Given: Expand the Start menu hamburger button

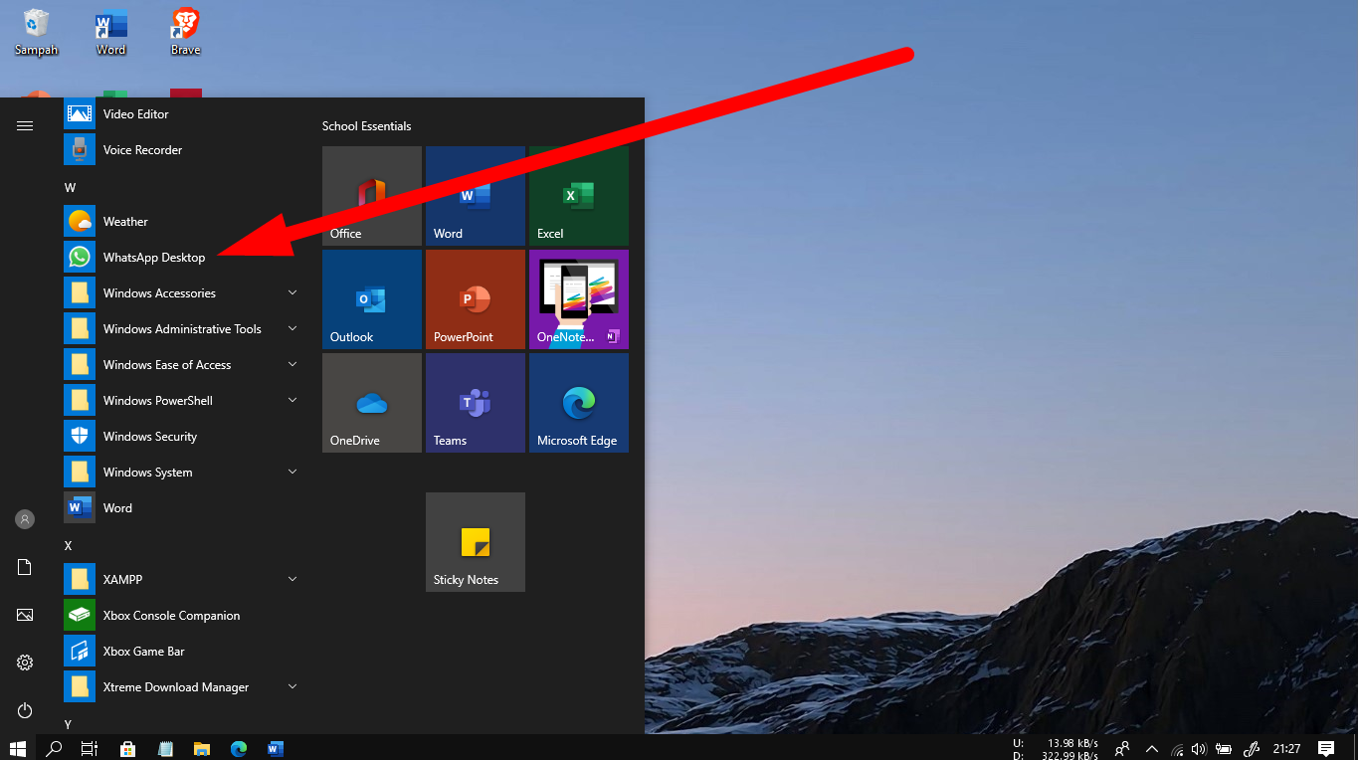Looking at the screenshot, I should pyautogui.click(x=25, y=125).
